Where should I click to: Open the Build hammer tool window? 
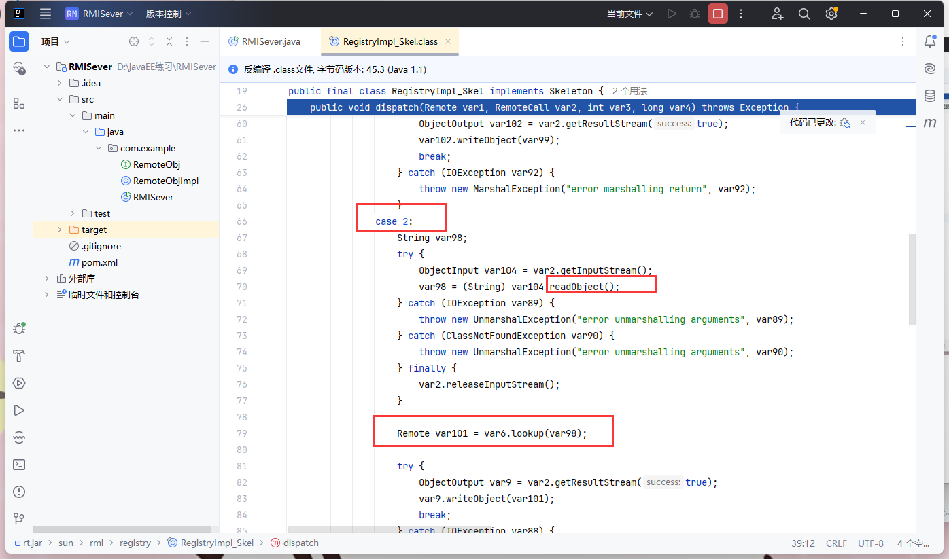[19, 356]
